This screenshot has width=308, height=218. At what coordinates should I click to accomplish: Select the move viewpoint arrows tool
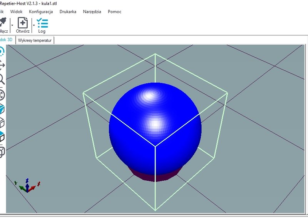point(2,65)
